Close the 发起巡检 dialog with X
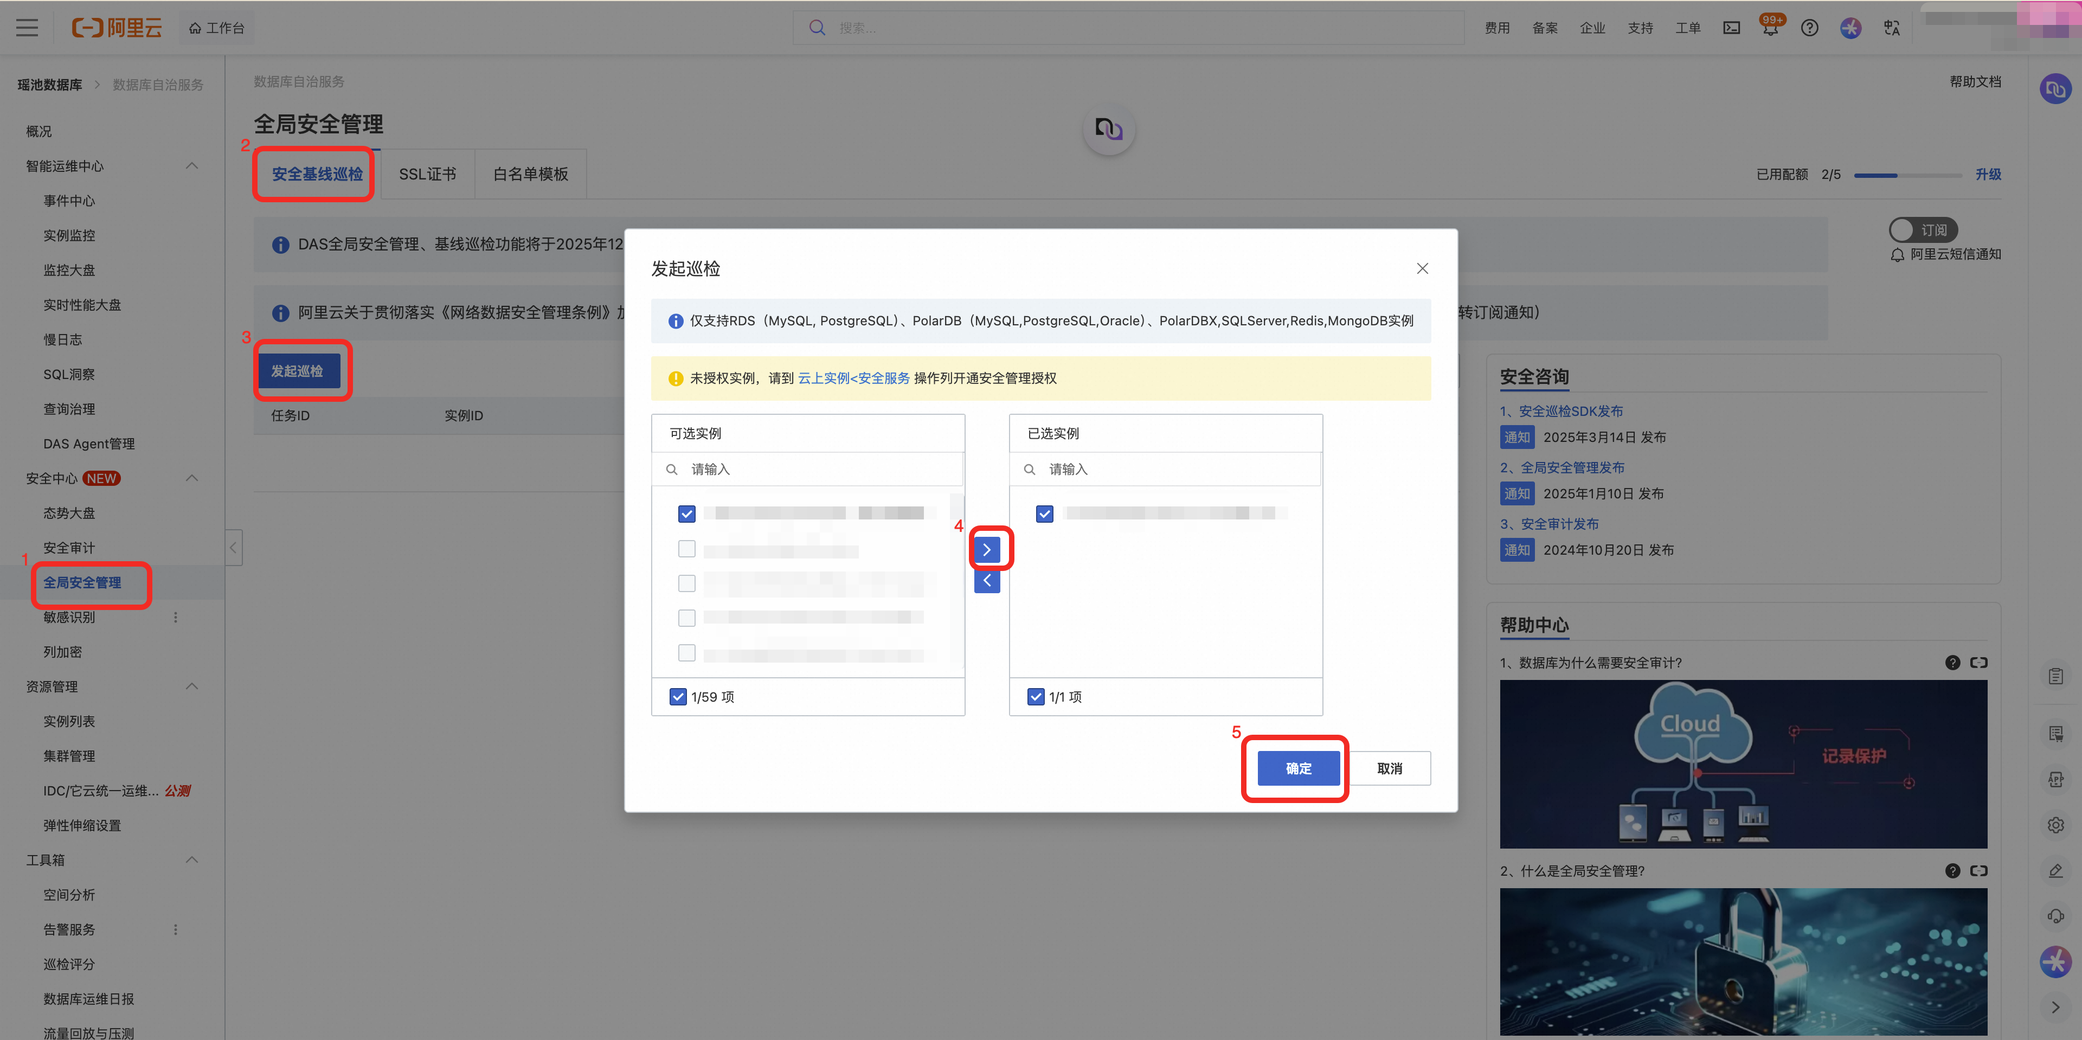The width and height of the screenshot is (2082, 1040). pos(1423,268)
